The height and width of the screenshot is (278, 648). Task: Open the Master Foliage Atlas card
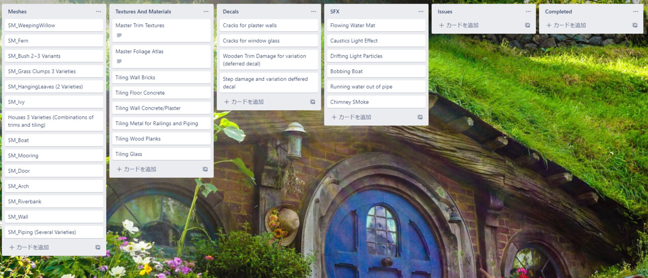coord(161,57)
